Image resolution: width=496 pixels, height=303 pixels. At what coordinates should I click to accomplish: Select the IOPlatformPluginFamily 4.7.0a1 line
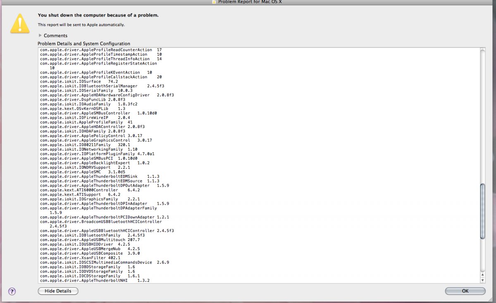[x=97, y=154]
